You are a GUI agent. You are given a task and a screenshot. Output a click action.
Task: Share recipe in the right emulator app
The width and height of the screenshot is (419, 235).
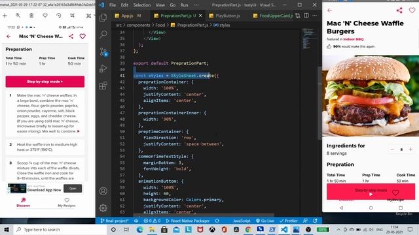399,10
